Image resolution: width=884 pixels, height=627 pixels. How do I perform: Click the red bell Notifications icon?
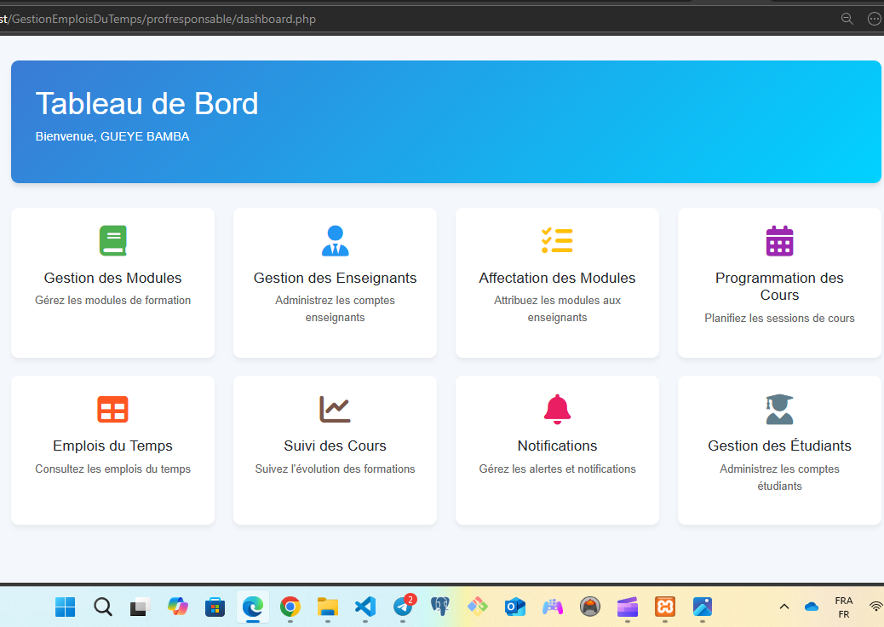[x=557, y=409]
